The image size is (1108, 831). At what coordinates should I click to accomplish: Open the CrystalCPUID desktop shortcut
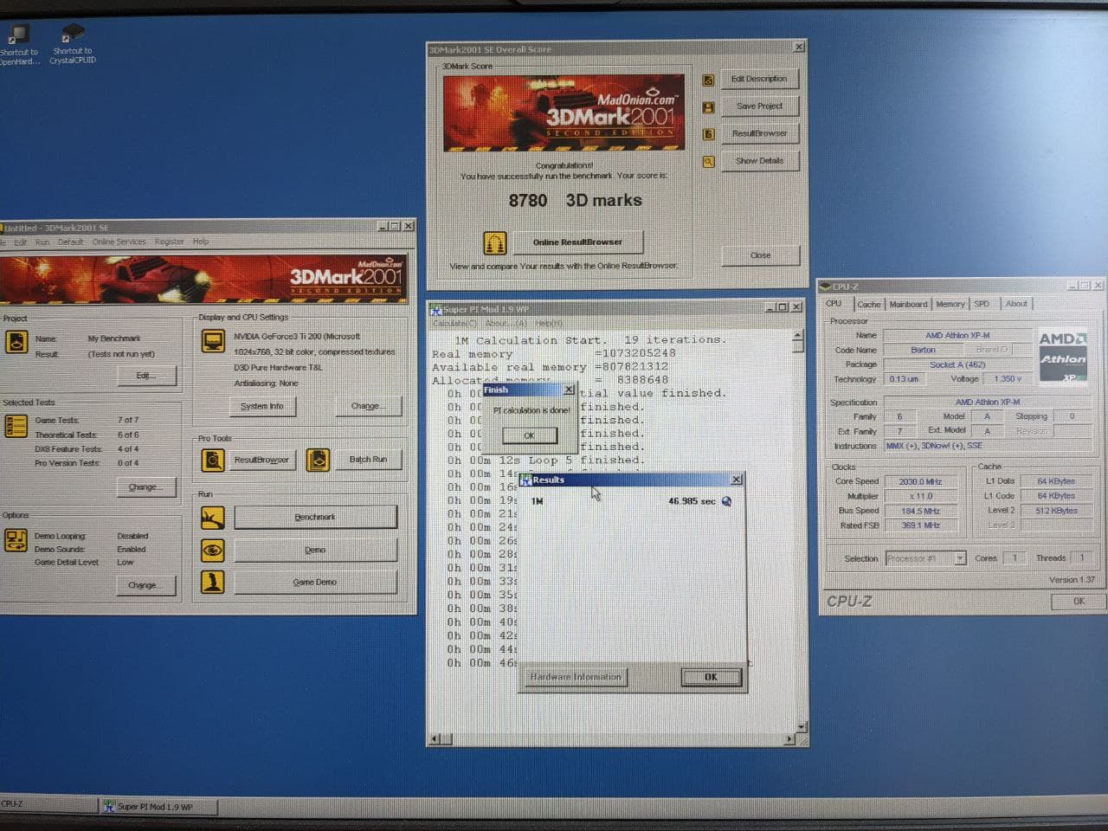(73, 44)
